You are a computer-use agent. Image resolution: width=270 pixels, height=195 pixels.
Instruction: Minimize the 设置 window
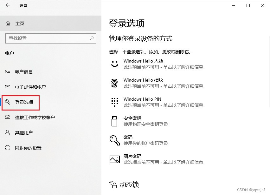(234, 5)
